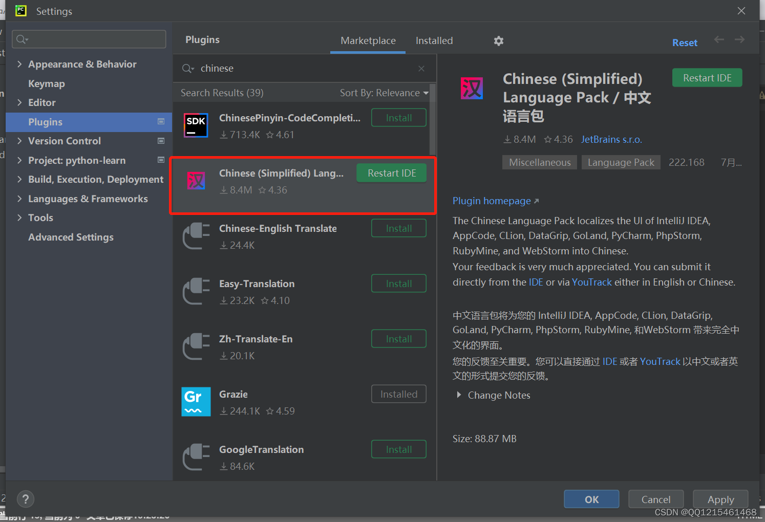Click the project-level marker beside Version Control
765x522 pixels.
[161, 141]
